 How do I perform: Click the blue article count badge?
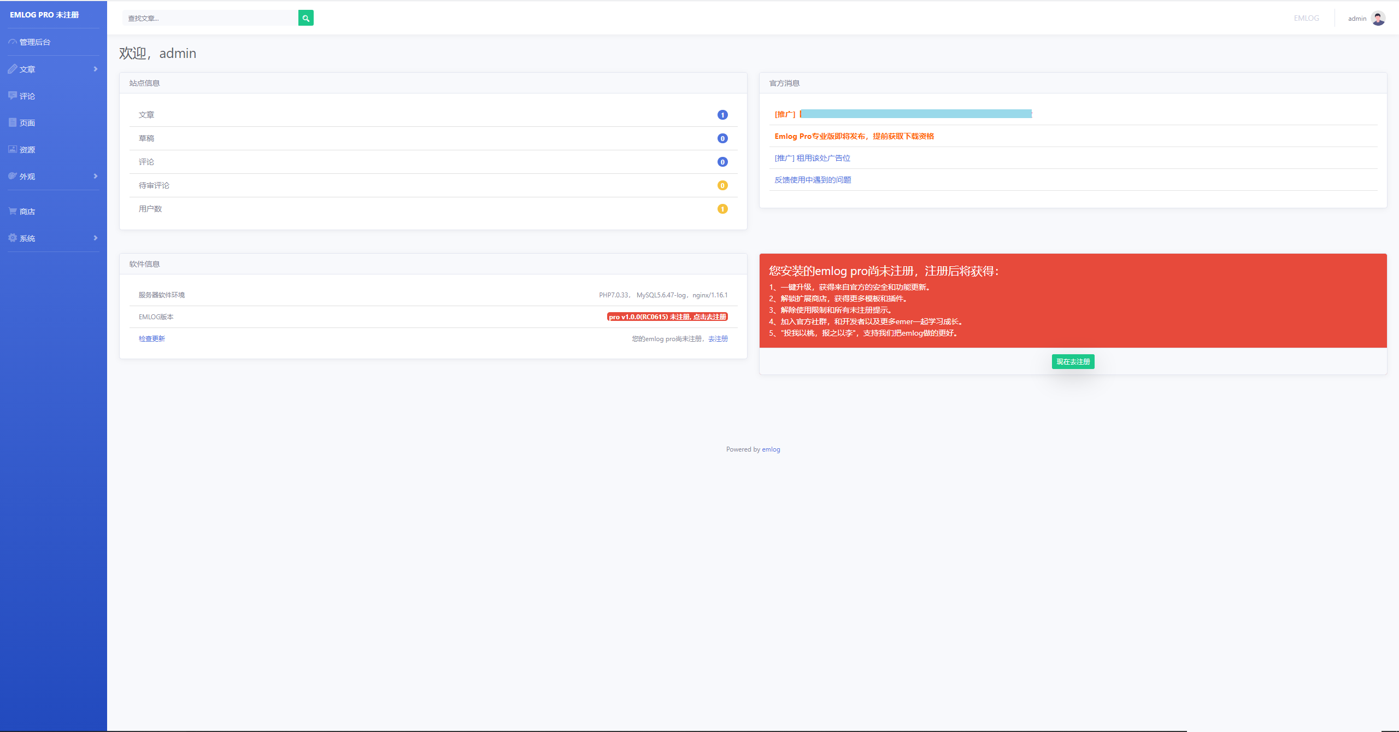tap(722, 115)
